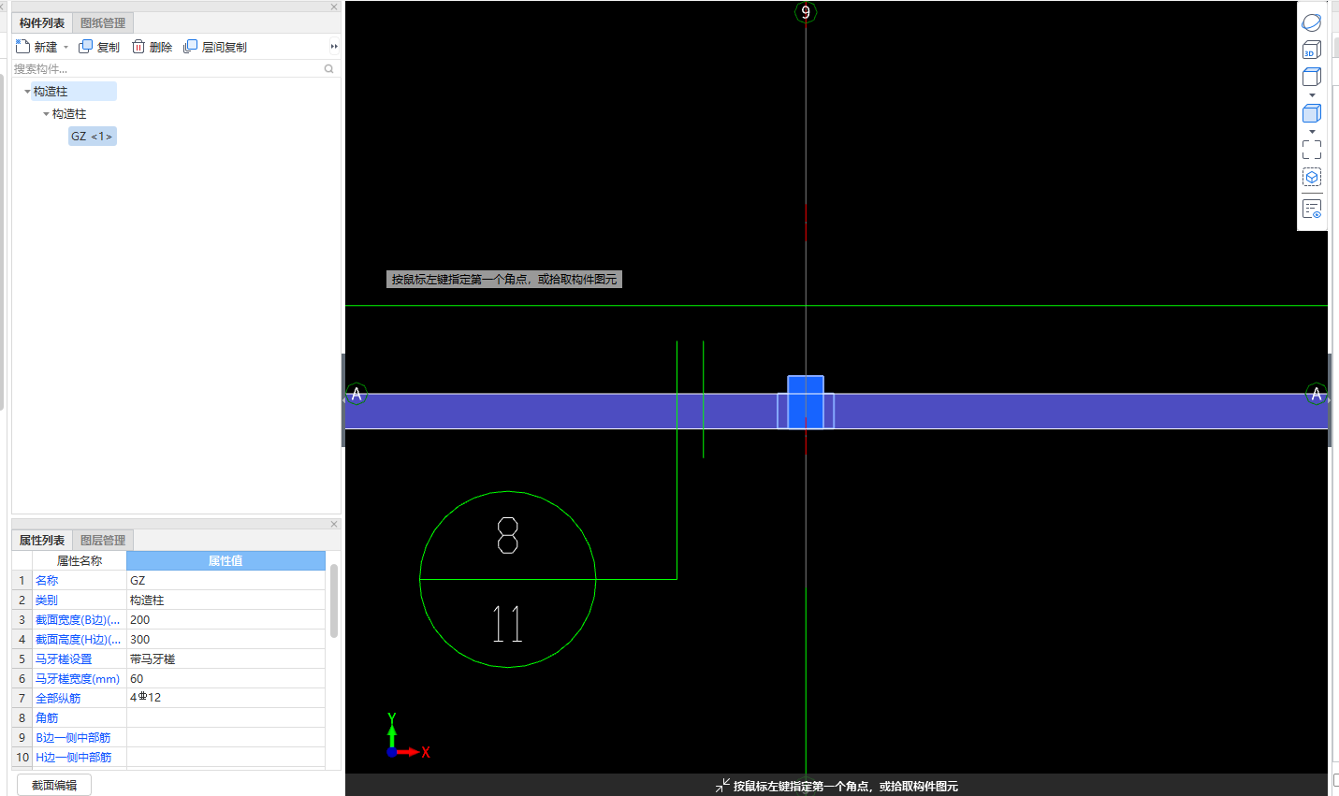The width and height of the screenshot is (1339, 796).
Task: Click the B边一侧中部筋 property label
Action: 73,738
